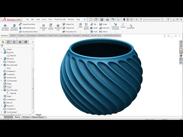Switch to DimXpertManager tab
Image resolution: width=183 pixels, height=137 pixels.
[20, 42]
